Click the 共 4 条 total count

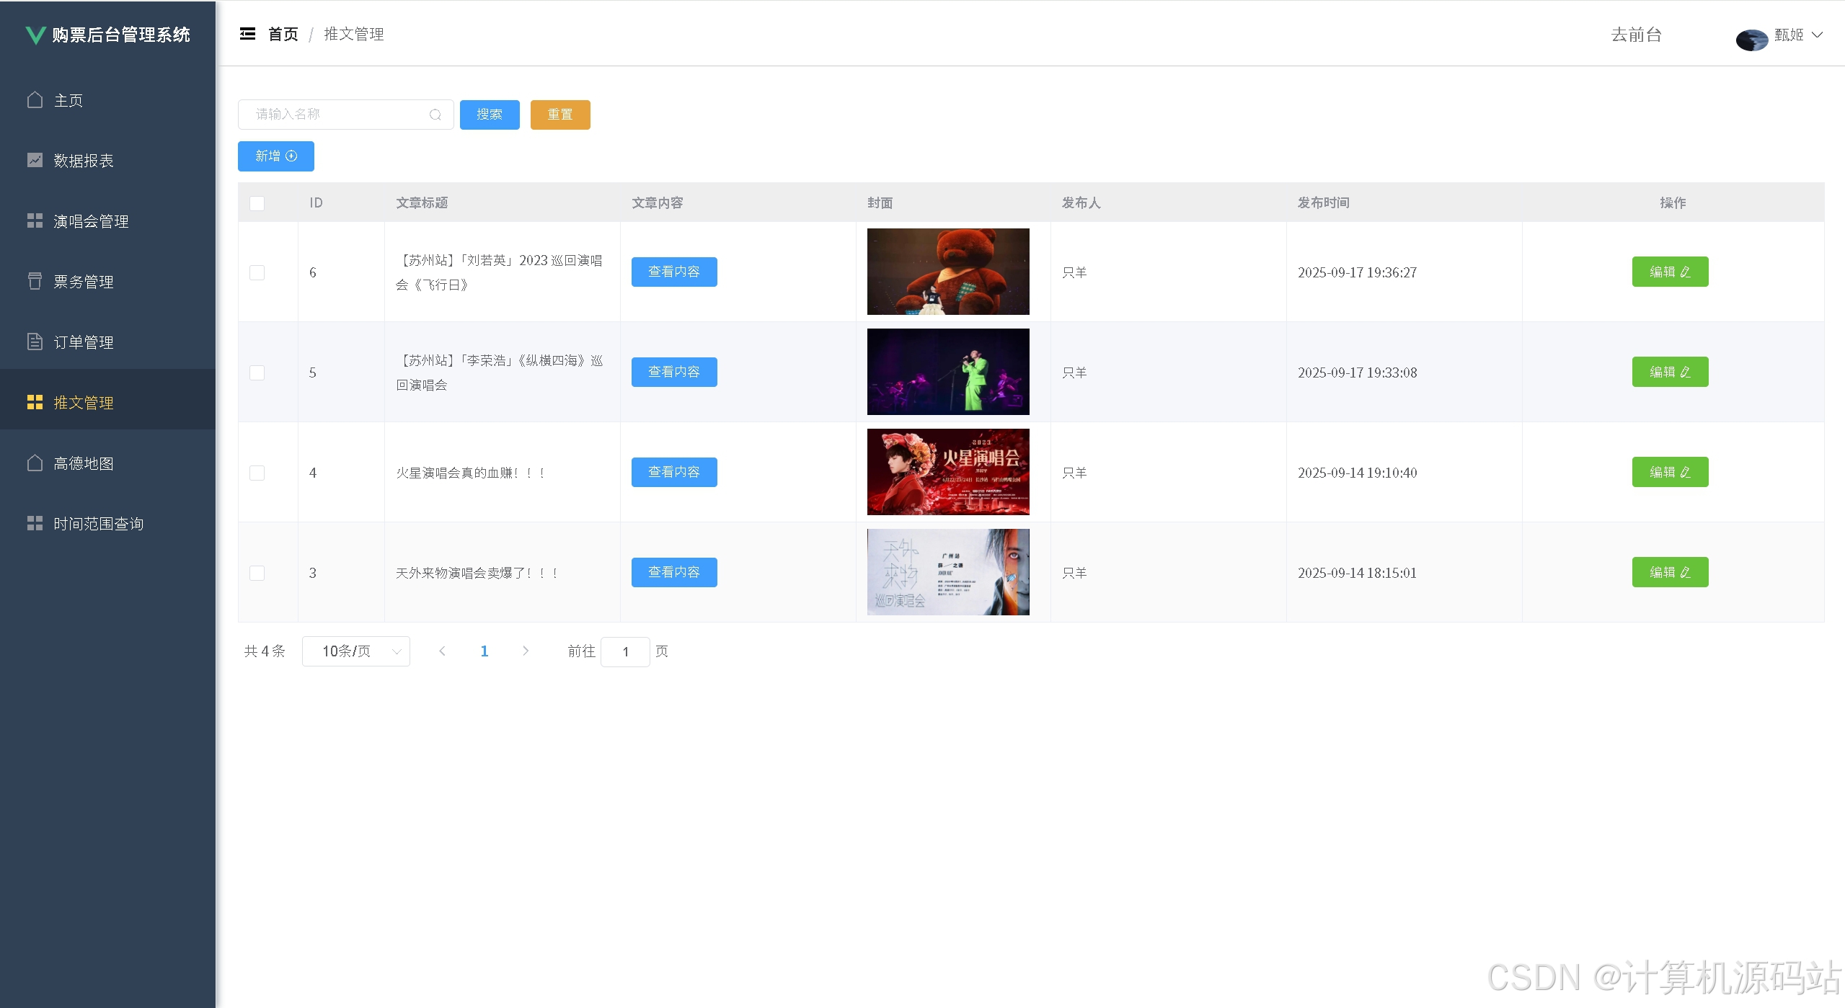coord(265,651)
